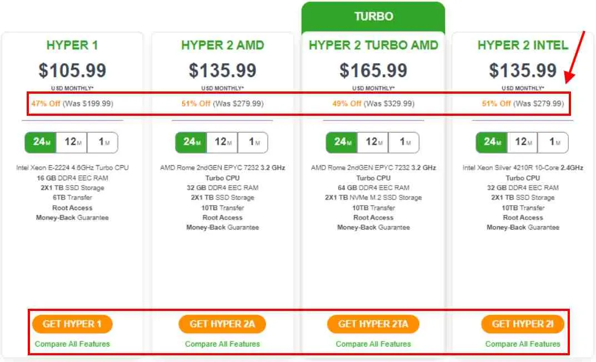
Task: Choose 12M term on Hyper 2 AMD
Action: click(222, 142)
